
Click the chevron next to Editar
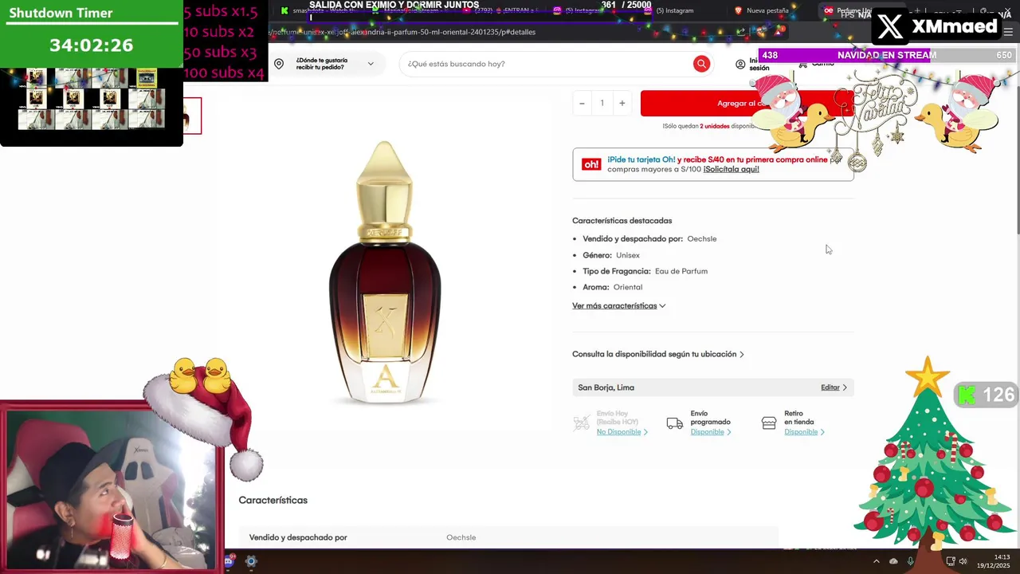click(x=845, y=387)
